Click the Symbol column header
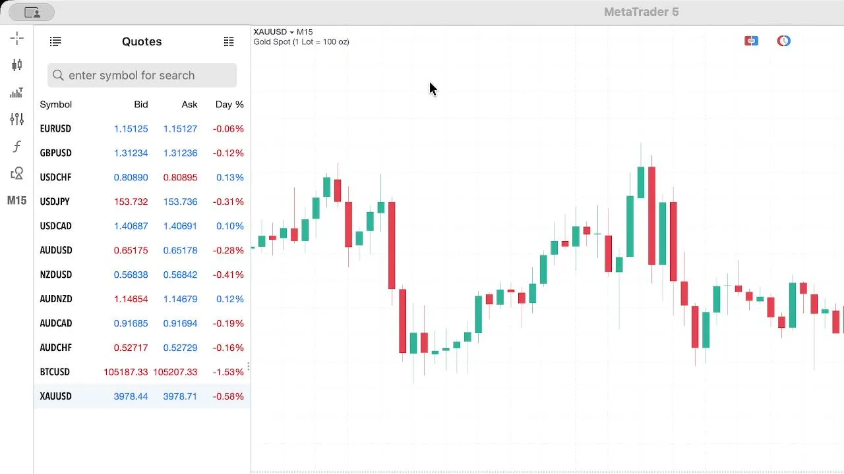Screen dimensions: 844x474 56,104
